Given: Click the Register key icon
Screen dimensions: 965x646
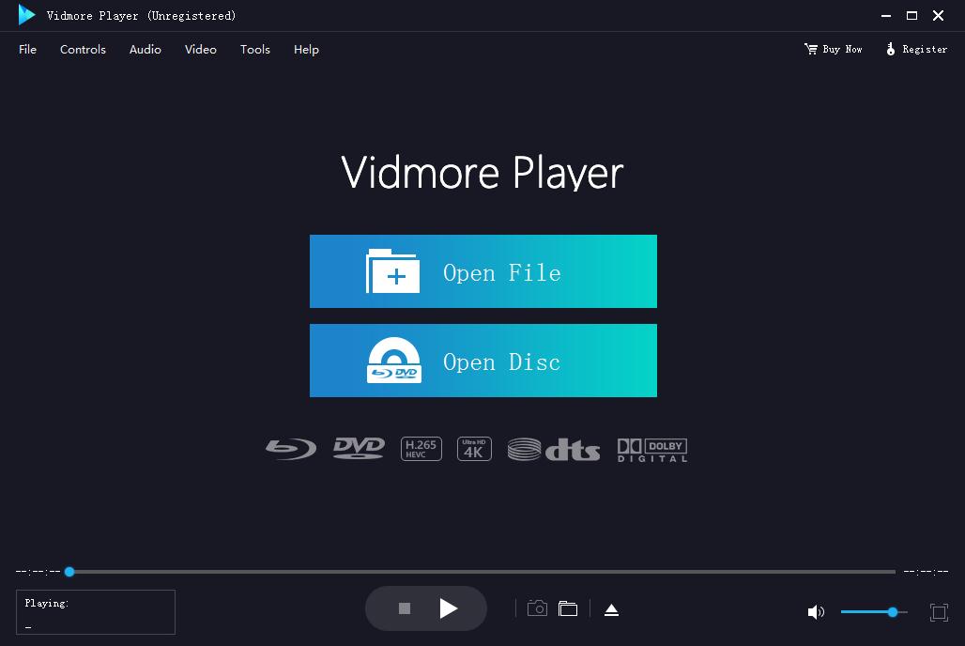Looking at the screenshot, I should point(889,49).
